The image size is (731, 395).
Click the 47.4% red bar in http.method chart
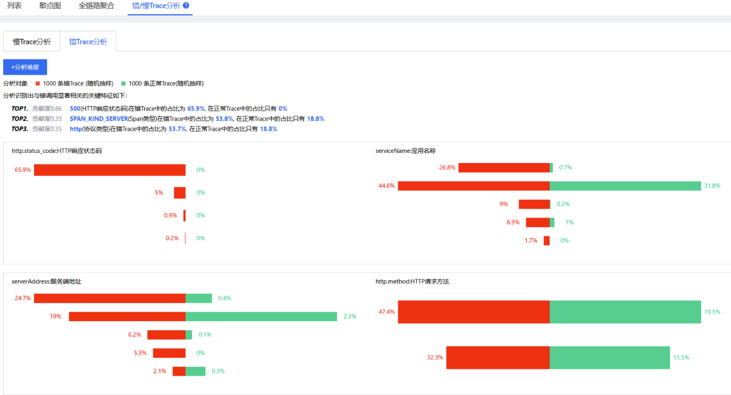tap(474, 312)
